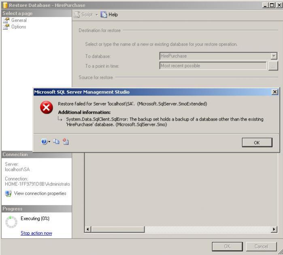283x255 pixels.
Task: Click the SqlError backup set message text
Action: [165, 122]
